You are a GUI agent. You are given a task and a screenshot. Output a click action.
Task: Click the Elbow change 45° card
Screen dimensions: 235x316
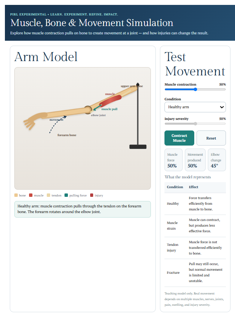(217, 160)
